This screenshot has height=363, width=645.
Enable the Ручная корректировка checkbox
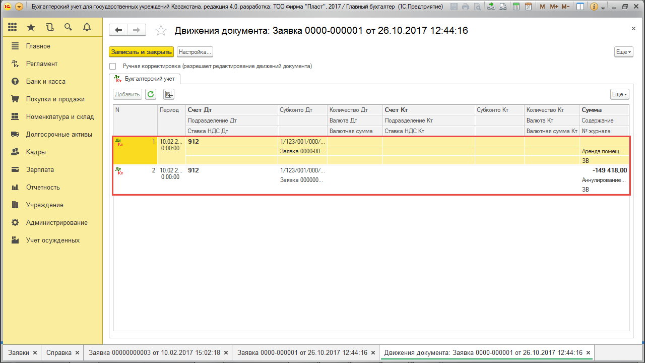pos(113,67)
